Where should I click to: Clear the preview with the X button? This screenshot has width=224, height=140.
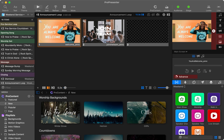(213, 31)
